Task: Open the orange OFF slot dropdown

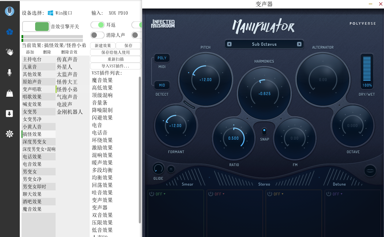Action: pos(279,194)
